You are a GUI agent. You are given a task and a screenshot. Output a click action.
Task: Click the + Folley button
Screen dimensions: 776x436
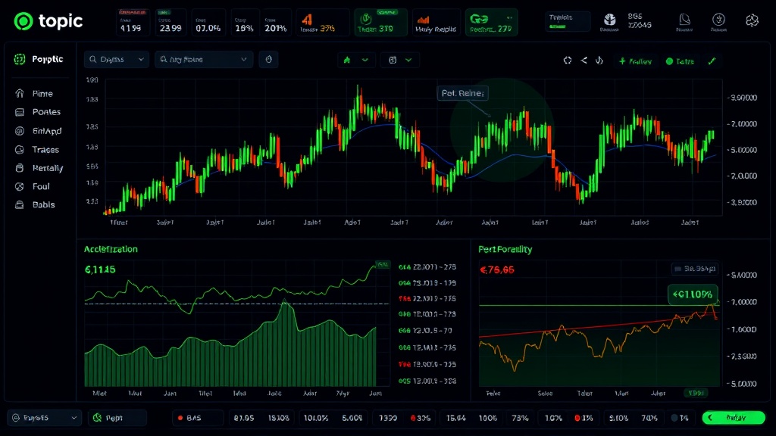click(x=636, y=61)
